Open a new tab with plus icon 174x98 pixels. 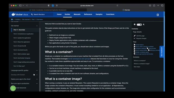[158, 5]
